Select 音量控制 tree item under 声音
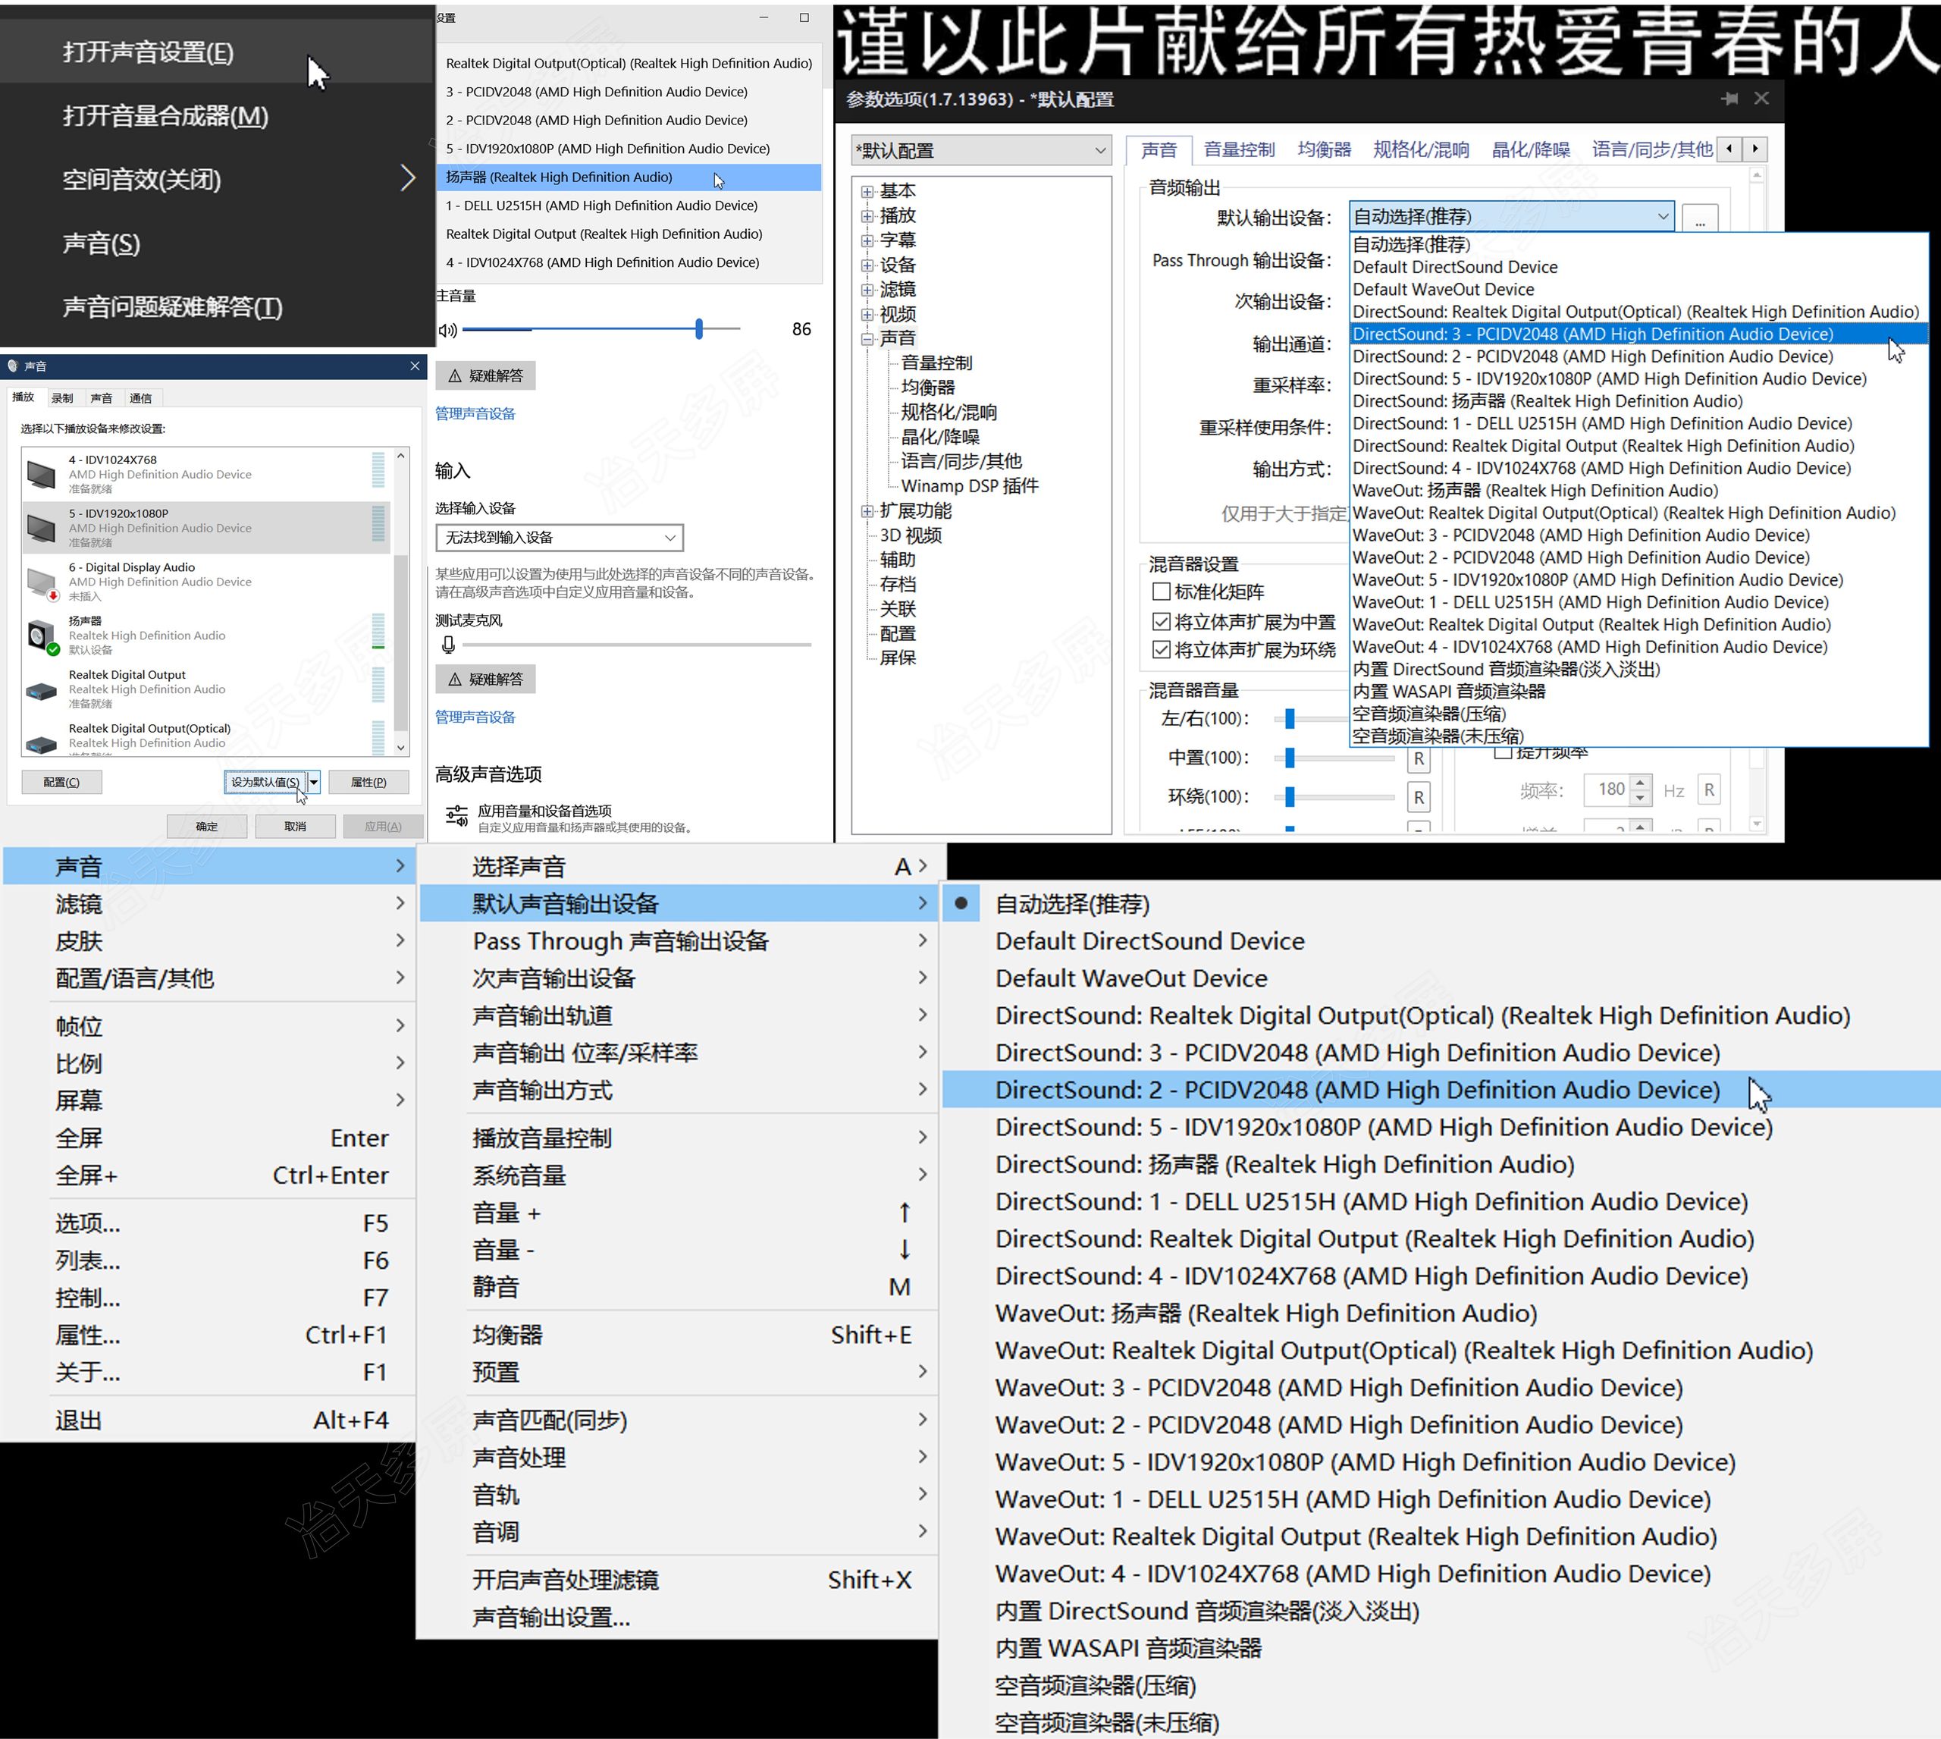Viewport: 1941px width, 1739px height. (x=936, y=363)
